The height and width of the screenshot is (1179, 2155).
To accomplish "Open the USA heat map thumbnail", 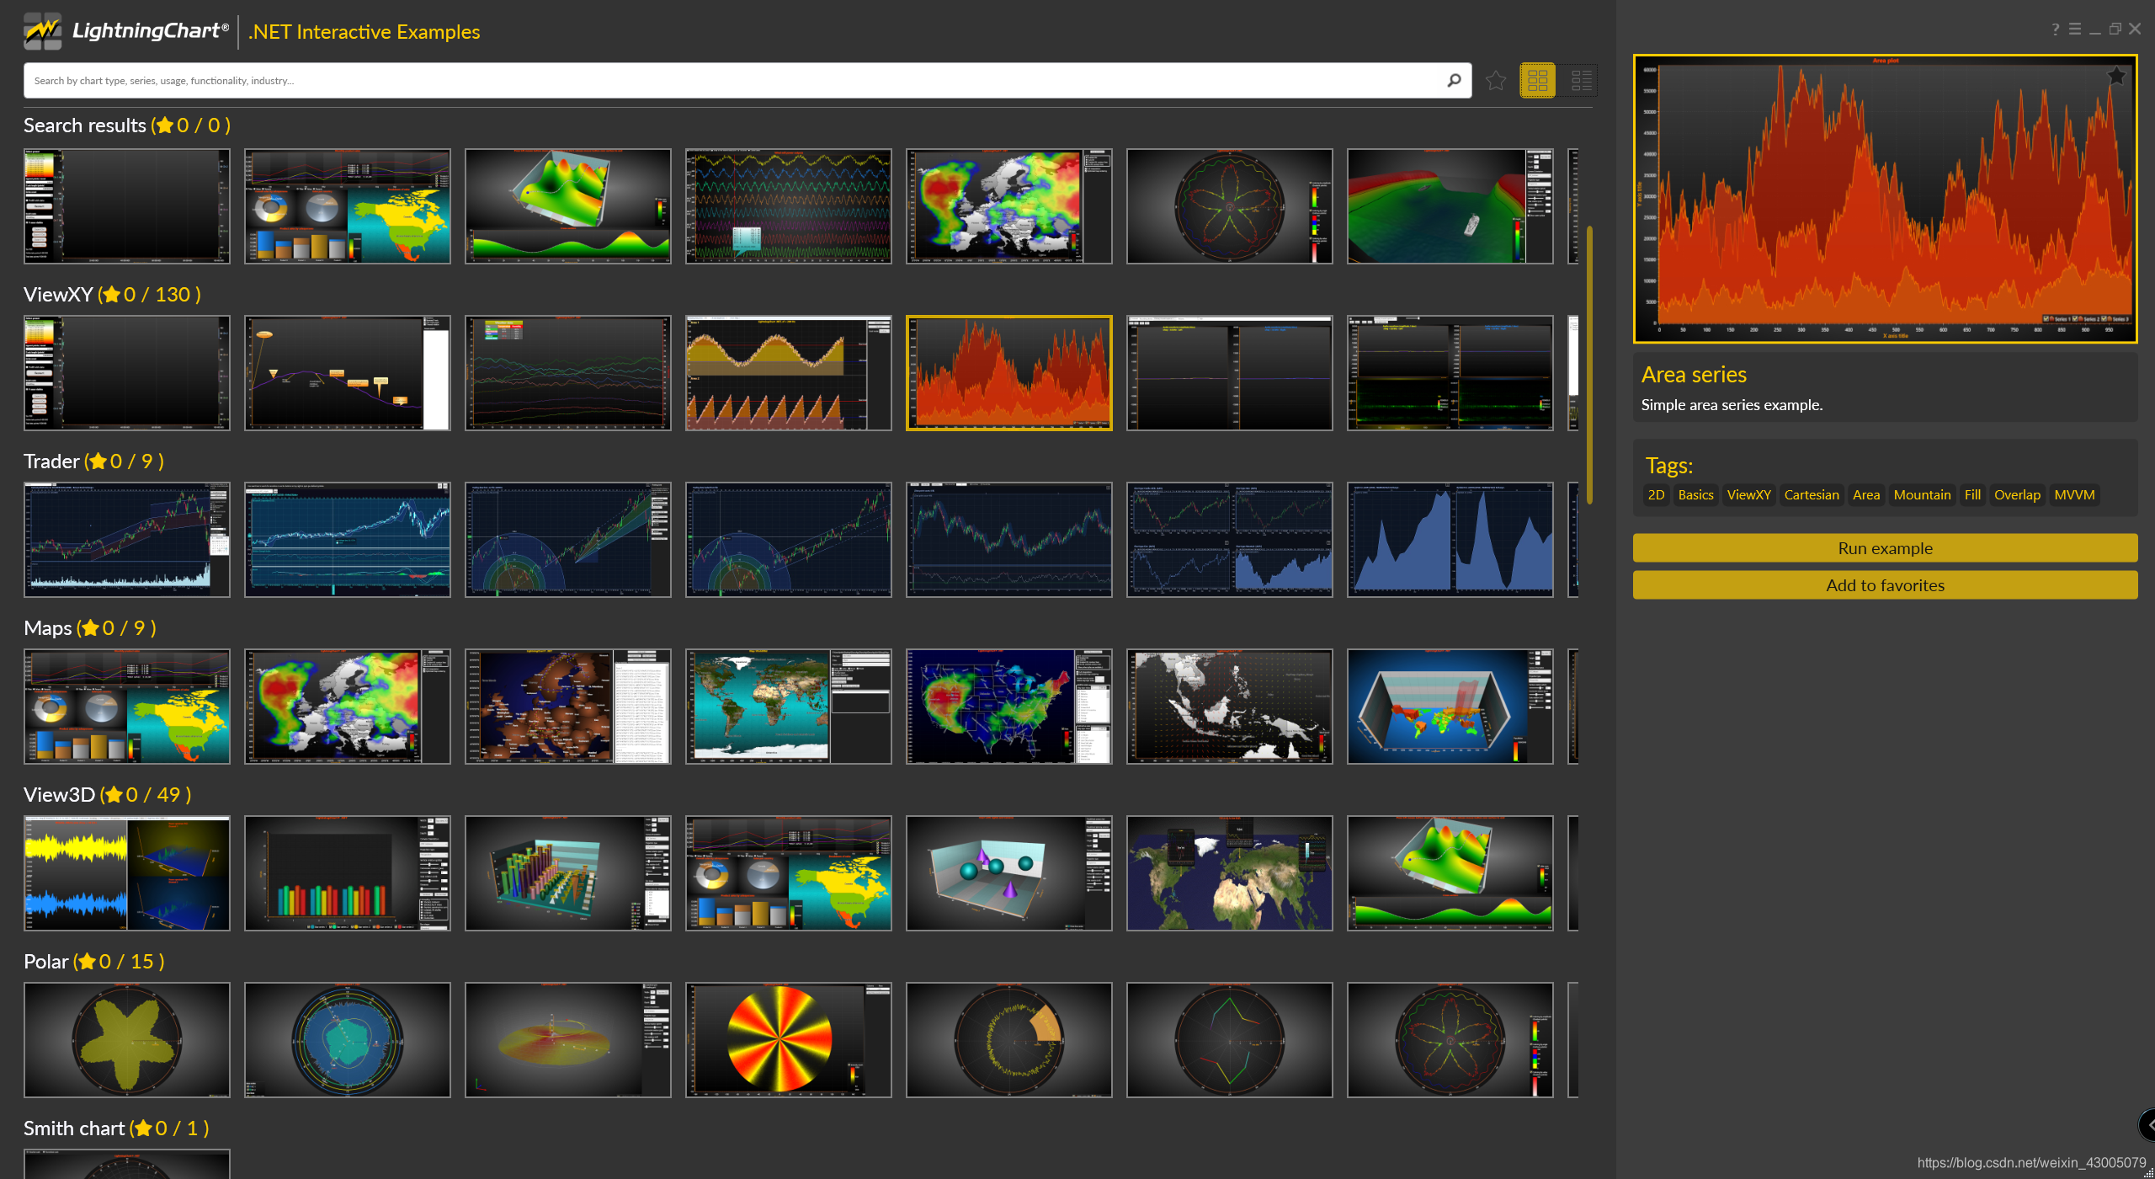I will 1009,707.
